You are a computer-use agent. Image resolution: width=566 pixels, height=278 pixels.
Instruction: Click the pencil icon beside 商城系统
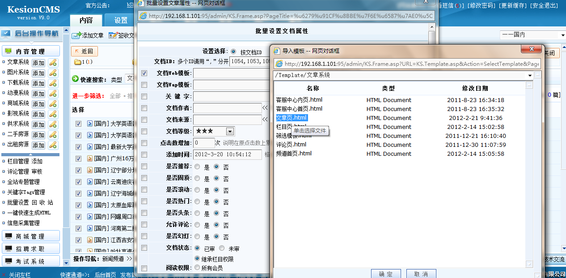(53, 104)
